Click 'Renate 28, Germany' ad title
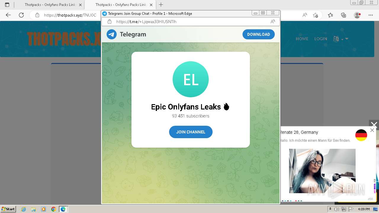 (299, 132)
